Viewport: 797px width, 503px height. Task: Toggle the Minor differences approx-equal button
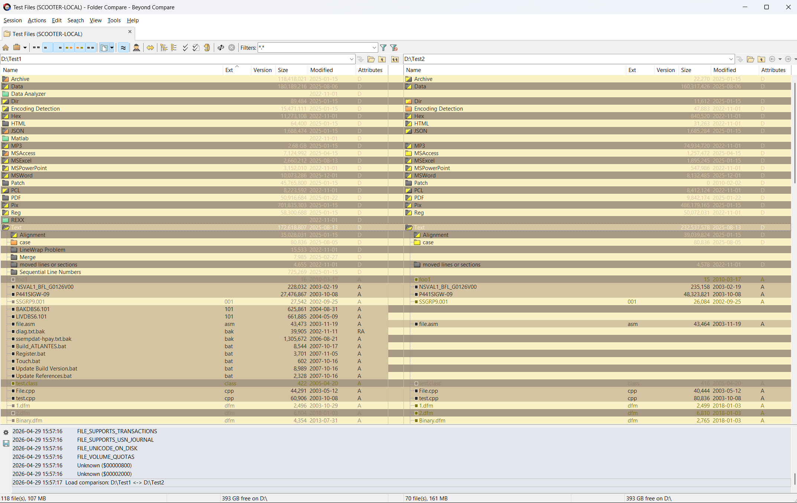123,48
